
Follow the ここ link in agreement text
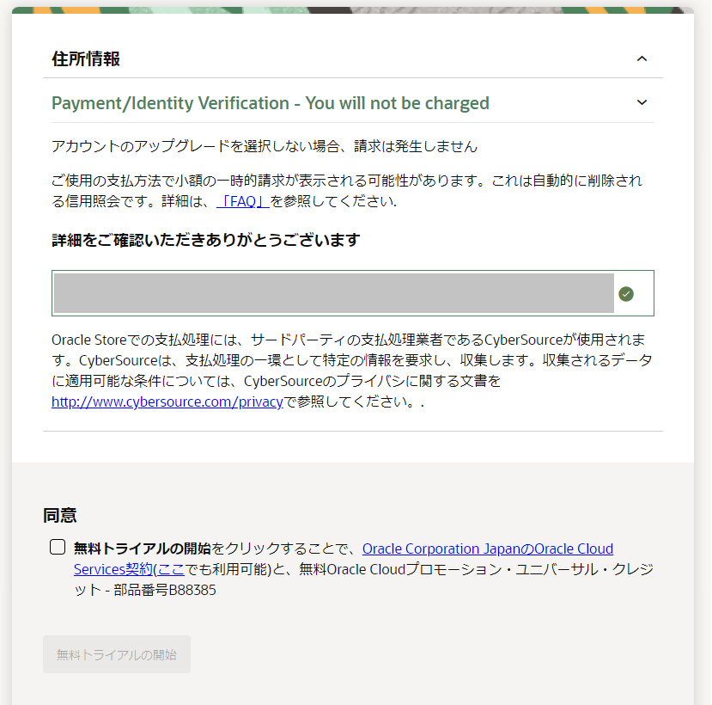171,569
